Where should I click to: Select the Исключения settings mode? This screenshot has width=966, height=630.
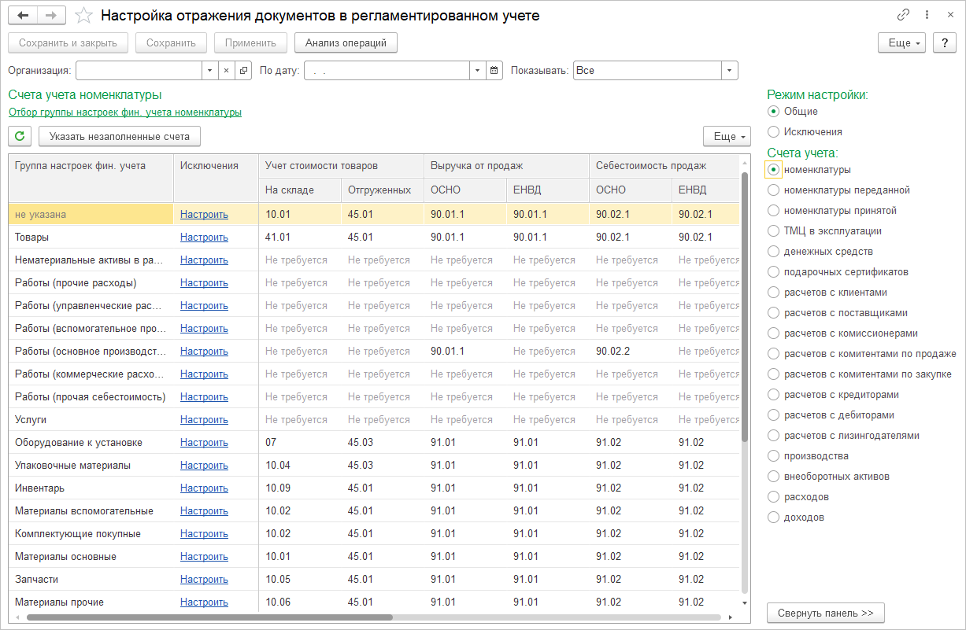(x=774, y=132)
